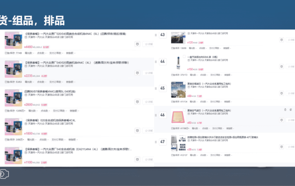Tick the checkbox on the ¥2800 product thumbnail
295x186 pixels.
pyautogui.click(x=21, y=91)
